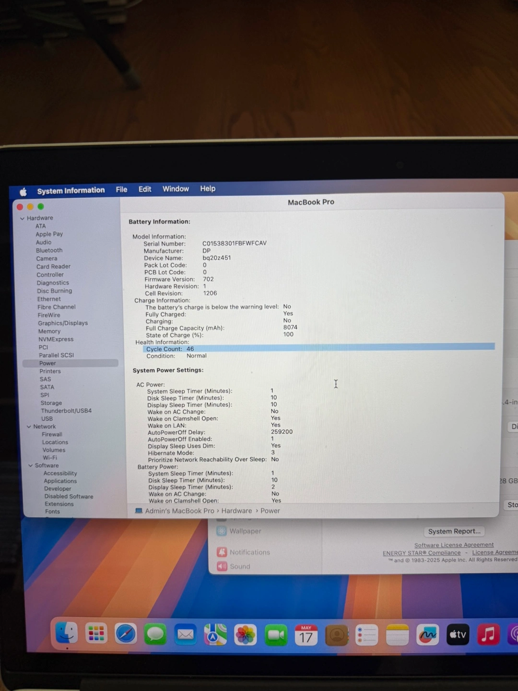Select ATA in sidebar
The width and height of the screenshot is (518, 691).
[41, 226]
